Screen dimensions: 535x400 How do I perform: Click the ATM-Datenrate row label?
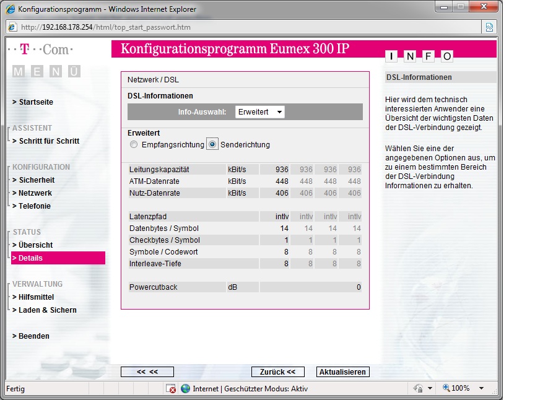pos(154,181)
